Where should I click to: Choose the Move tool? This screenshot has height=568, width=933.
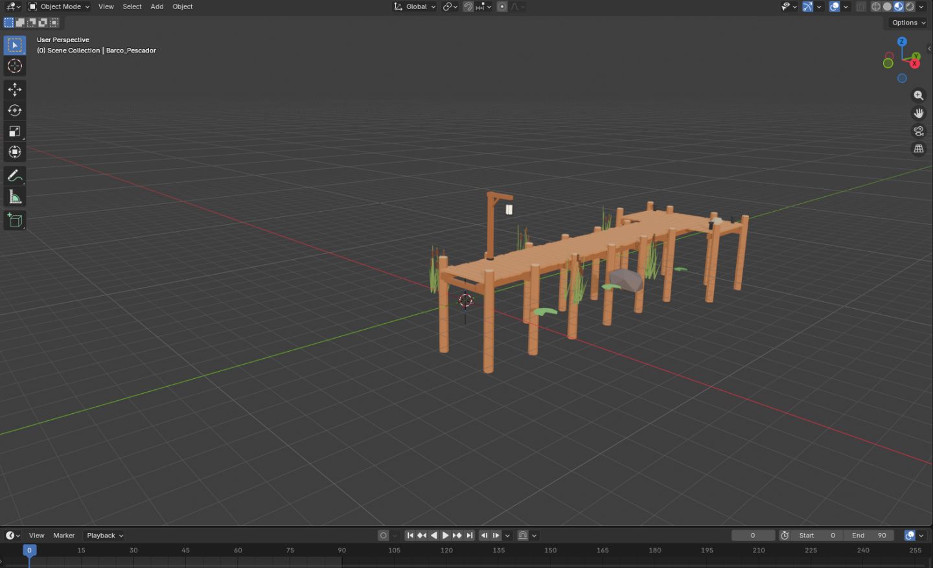(x=15, y=89)
